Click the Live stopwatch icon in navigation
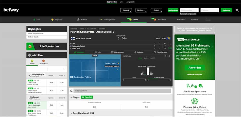This screenshot has height=117, width=241. click(34, 20)
